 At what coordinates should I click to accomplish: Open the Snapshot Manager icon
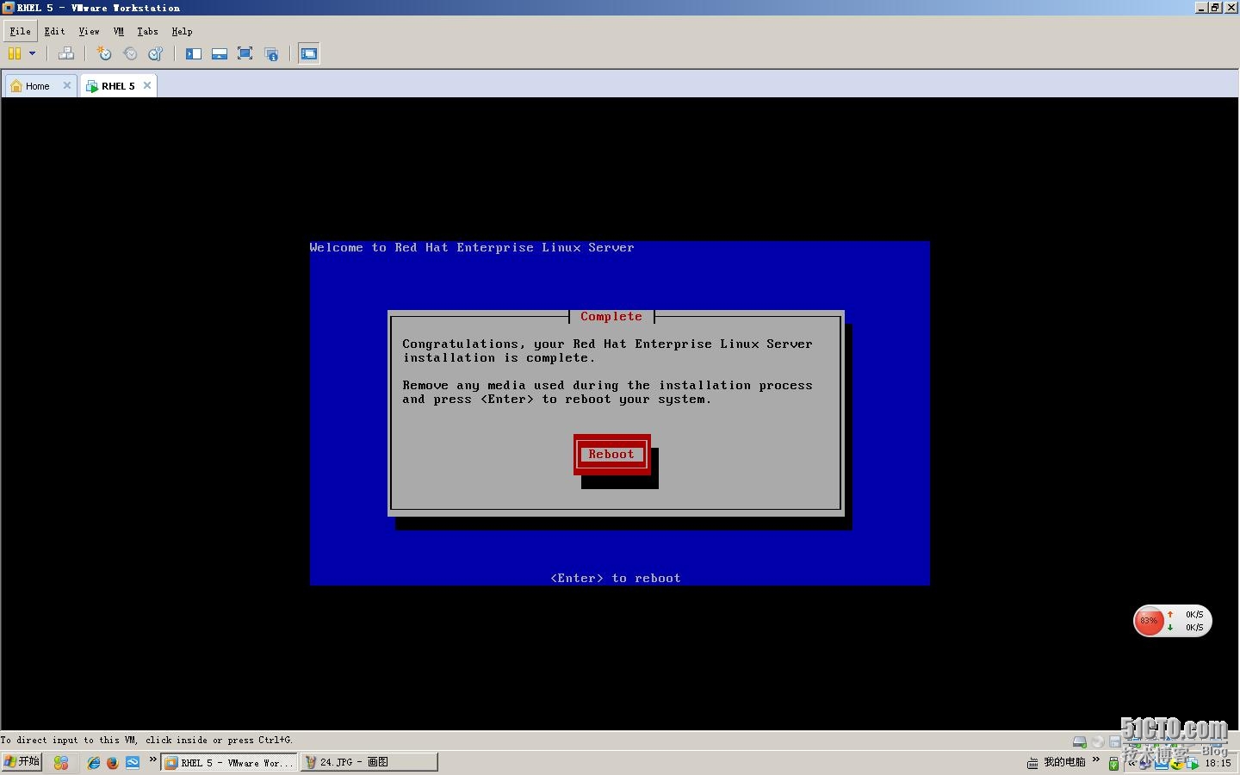156,53
